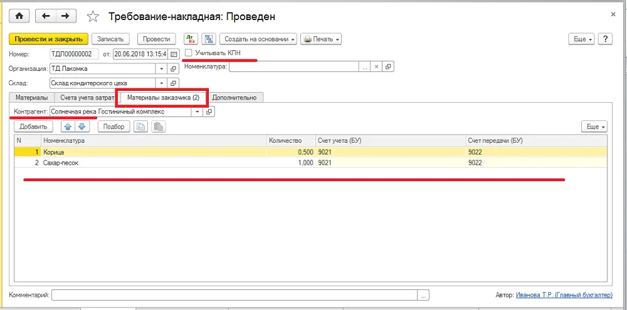Click the N column header
The width and height of the screenshot is (627, 310).
28,141
